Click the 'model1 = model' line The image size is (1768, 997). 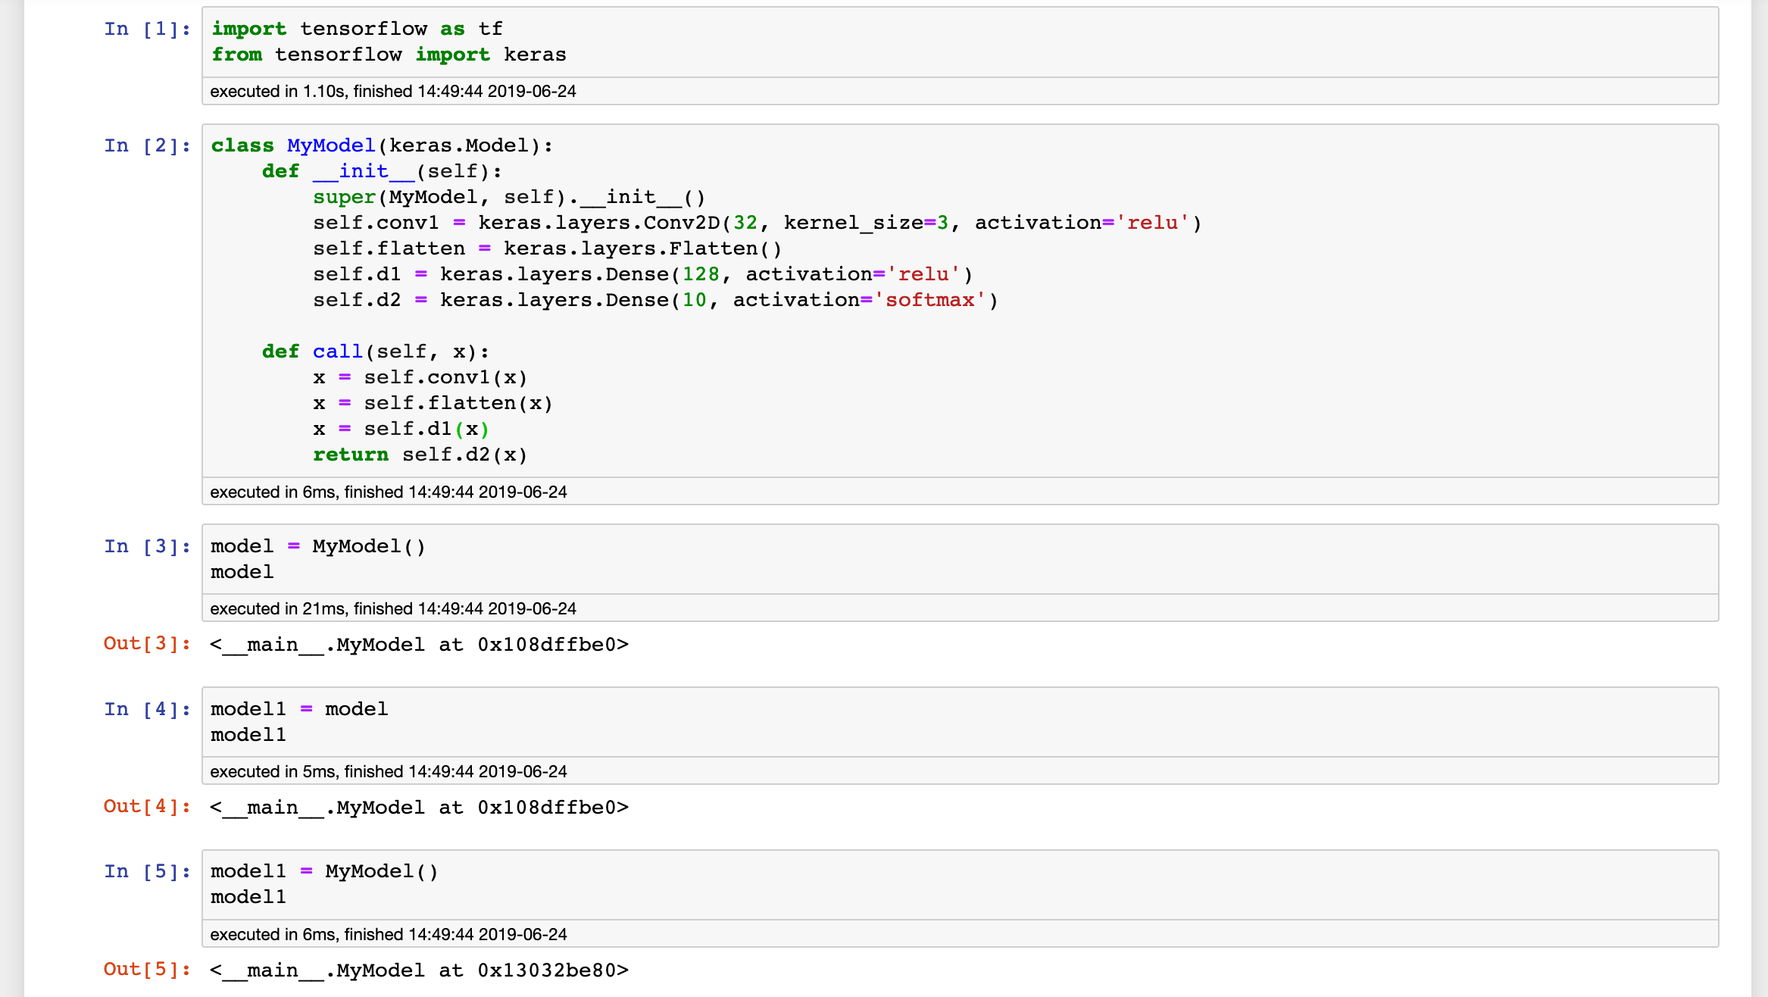299,709
